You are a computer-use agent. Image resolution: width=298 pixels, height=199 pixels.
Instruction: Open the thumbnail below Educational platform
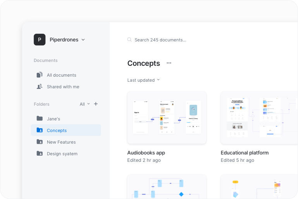click(259, 187)
